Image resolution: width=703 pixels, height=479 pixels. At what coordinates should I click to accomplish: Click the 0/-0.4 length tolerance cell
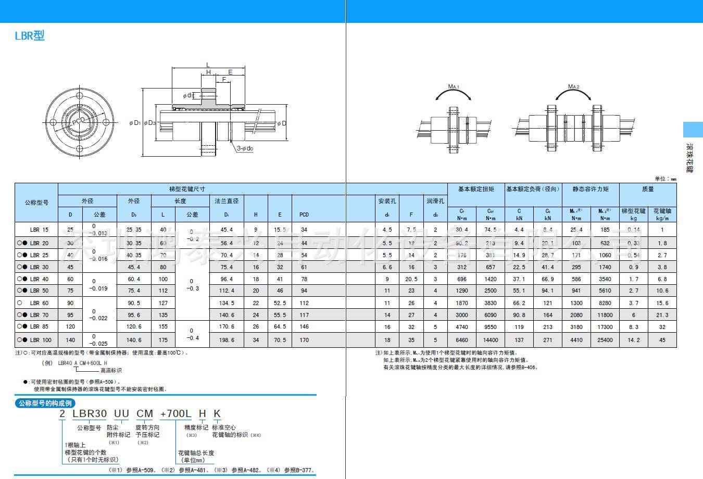[192, 334]
